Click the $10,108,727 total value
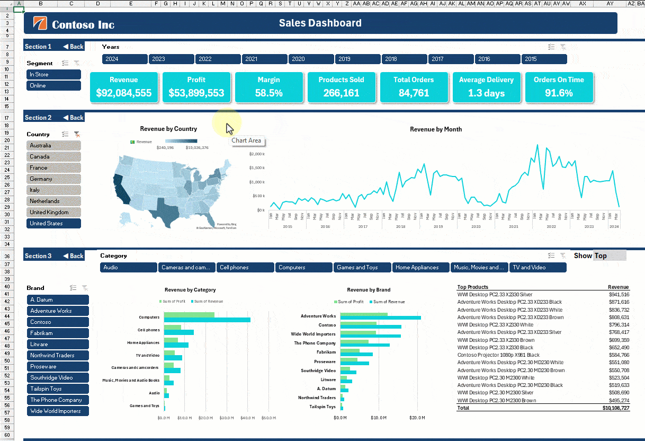The height and width of the screenshot is (441, 645). [616, 408]
